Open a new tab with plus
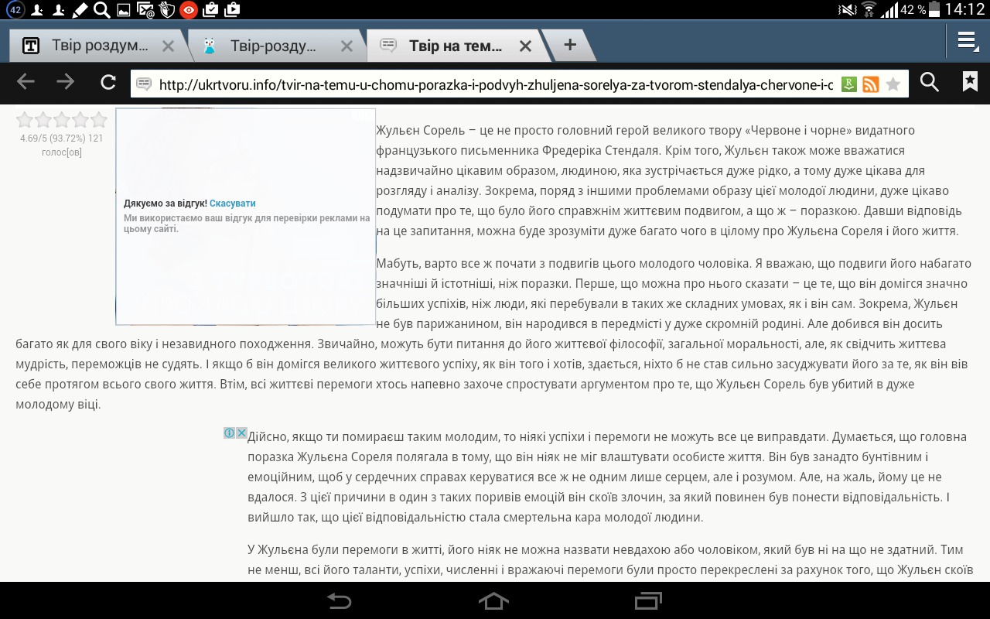This screenshot has height=619, width=990. pos(570,45)
